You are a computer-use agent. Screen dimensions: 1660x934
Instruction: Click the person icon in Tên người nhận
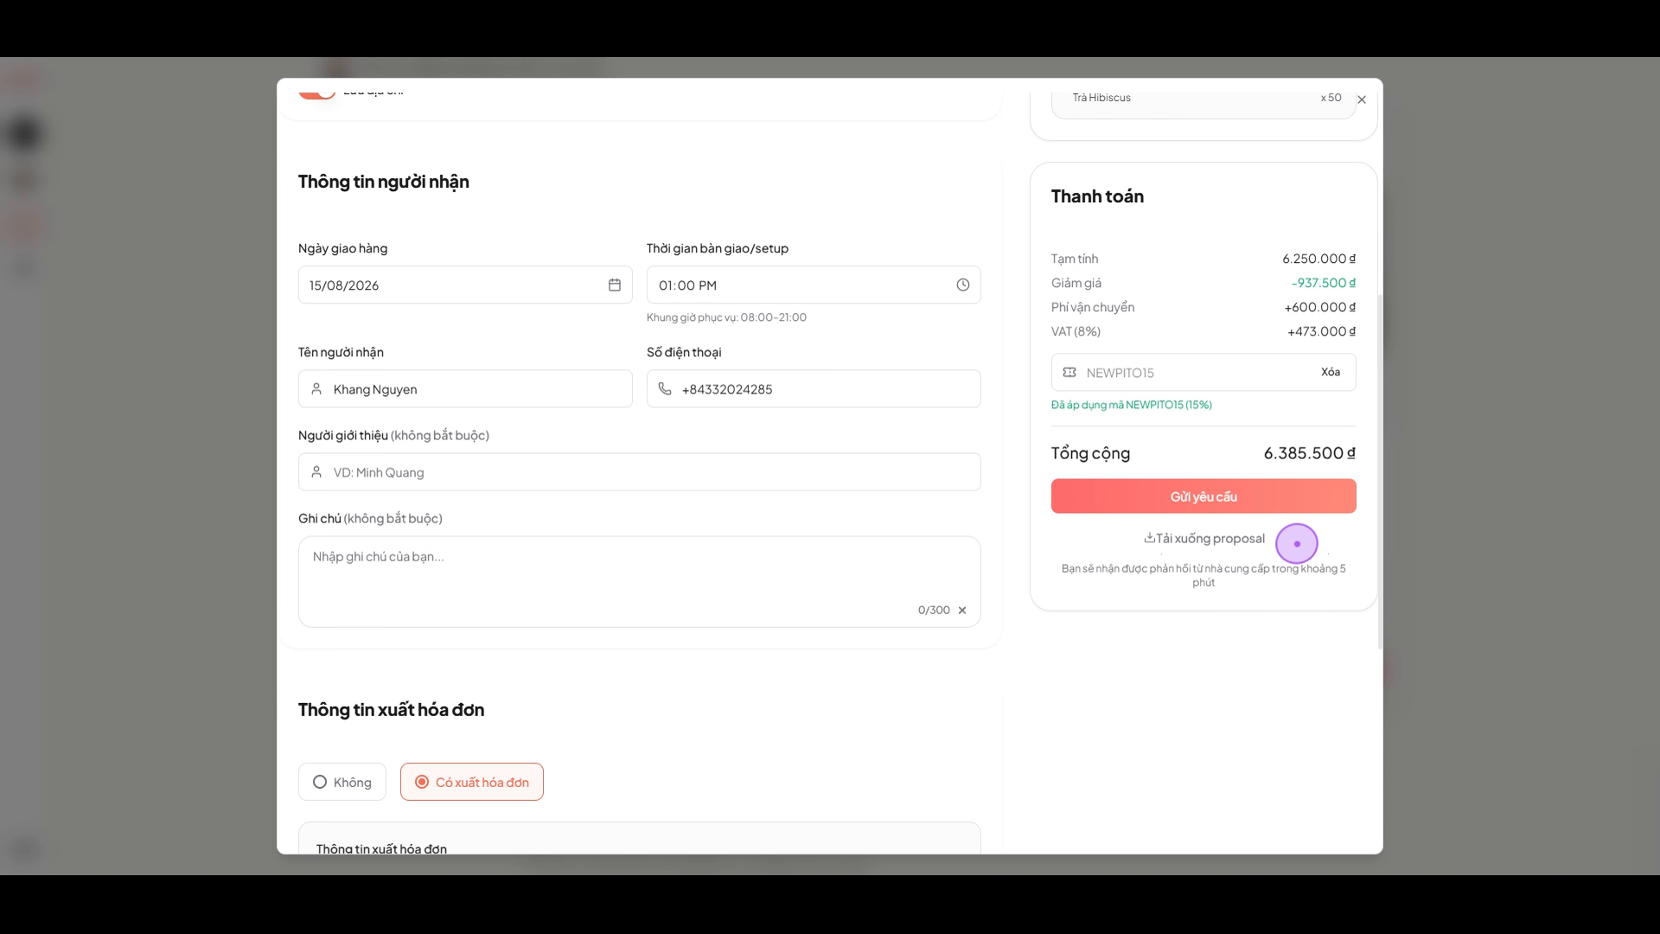point(316,389)
